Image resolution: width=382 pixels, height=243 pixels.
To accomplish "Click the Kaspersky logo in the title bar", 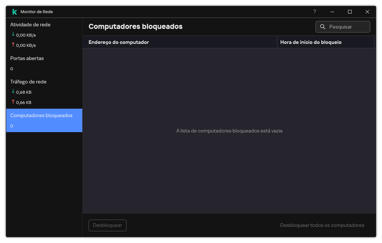I will click(x=14, y=11).
